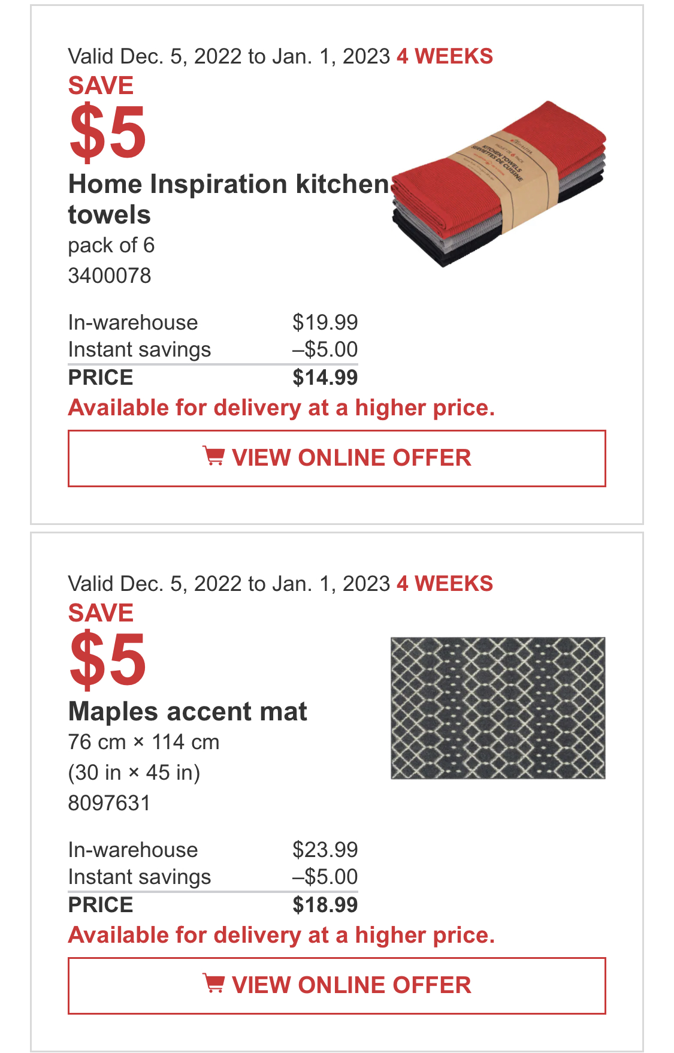Click the $14.99 towels final price
Screen dimensions: 674x1053
(325, 378)
